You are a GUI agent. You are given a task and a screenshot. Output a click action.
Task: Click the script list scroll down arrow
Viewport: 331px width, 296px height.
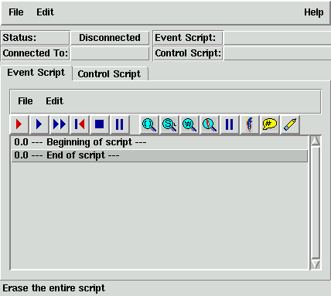pos(316,264)
